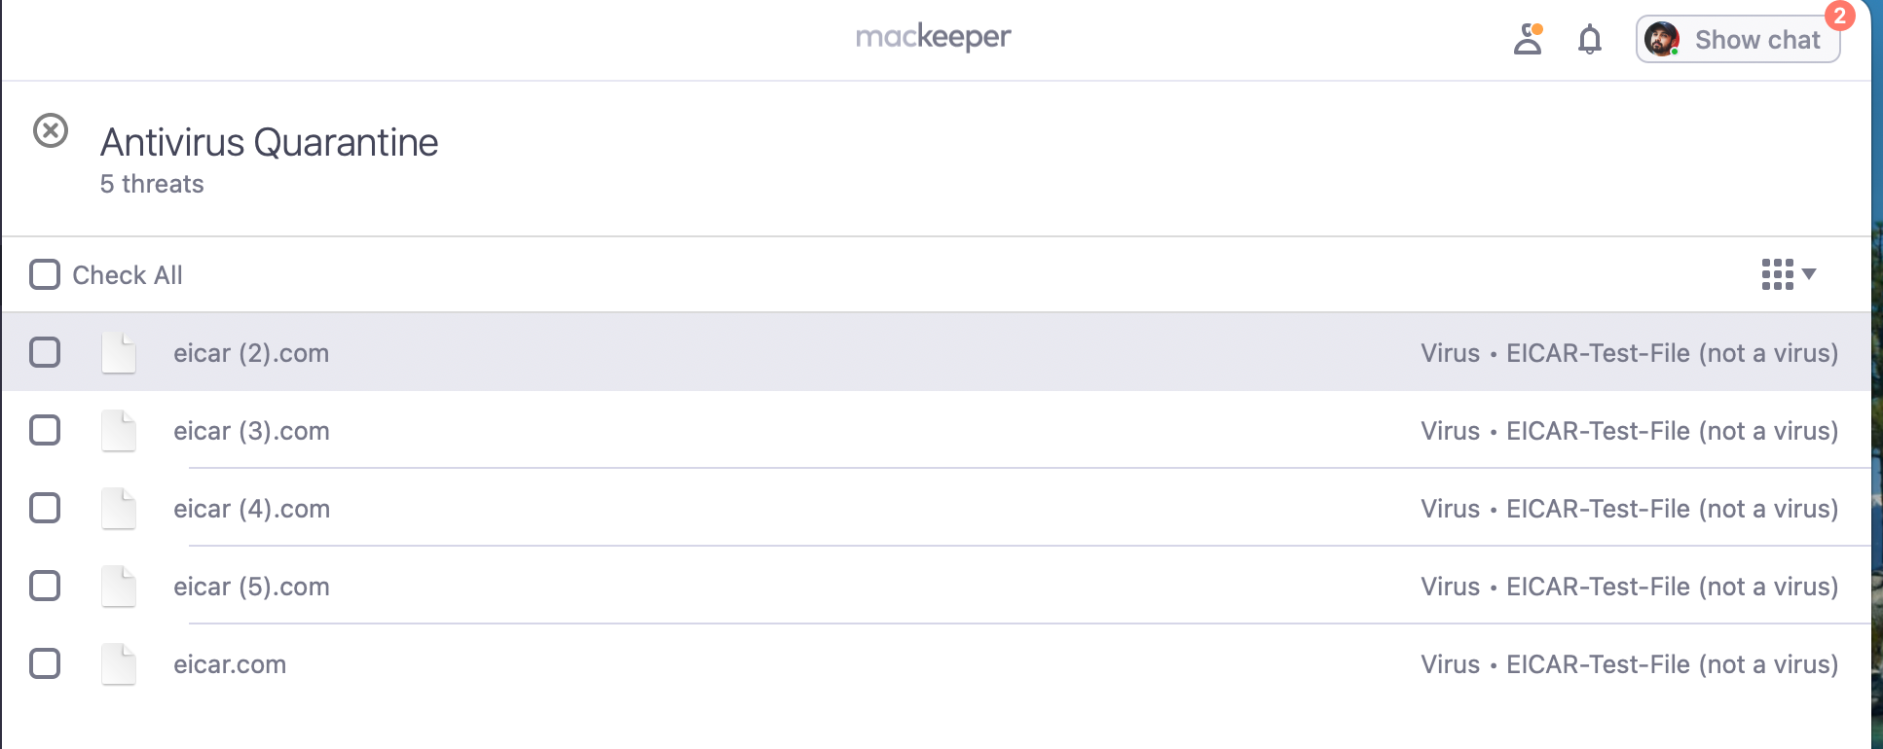The height and width of the screenshot is (749, 1883).
Task: Open the notifications bell
Action: pos(1589,40)
